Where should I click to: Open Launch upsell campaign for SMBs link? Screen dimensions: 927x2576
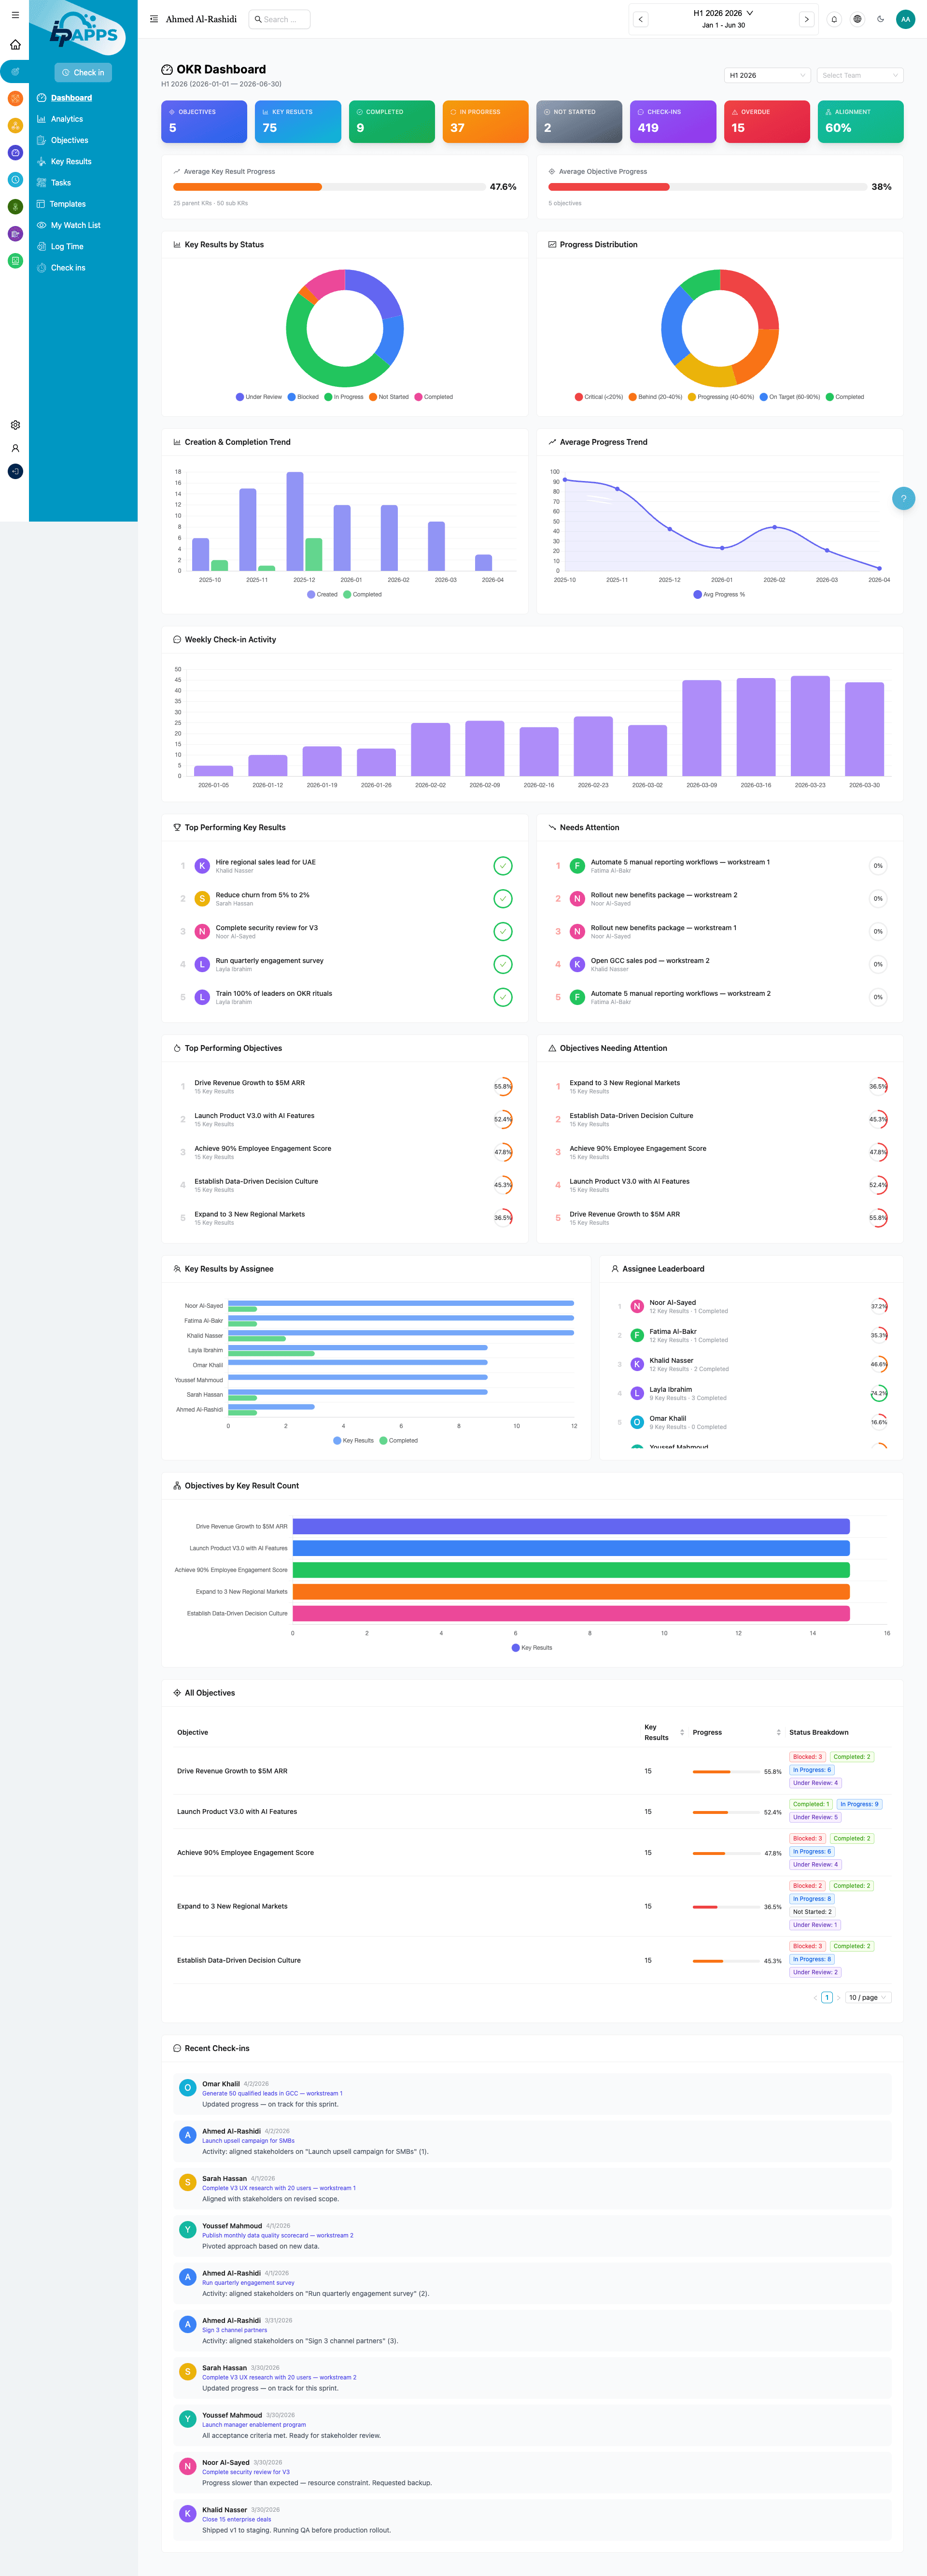[x=248, y=2140]
